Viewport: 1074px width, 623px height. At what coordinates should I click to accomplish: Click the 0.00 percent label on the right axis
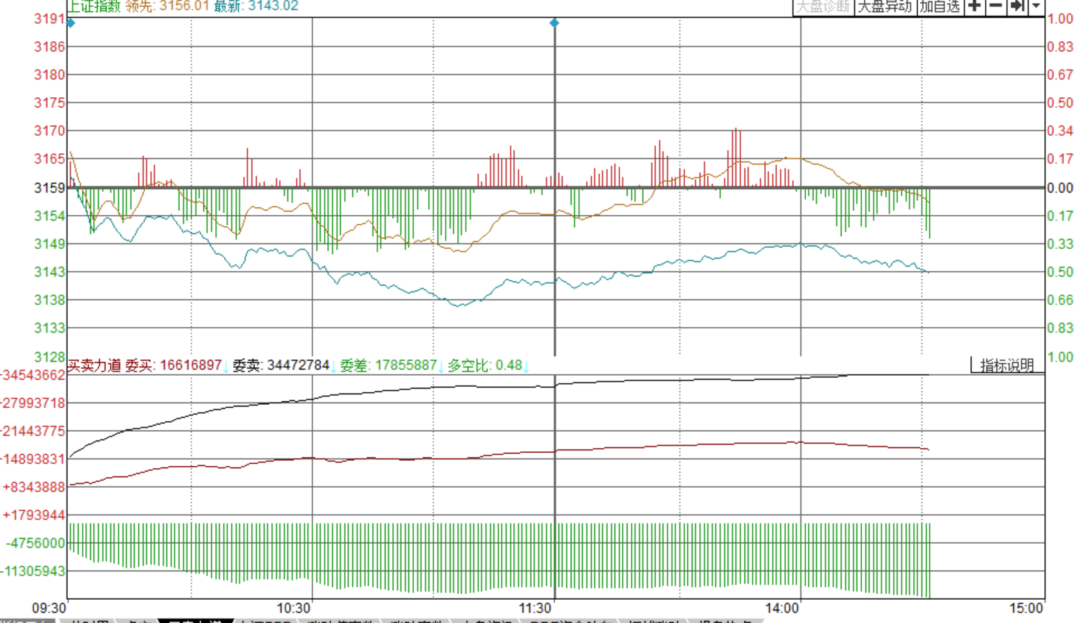click(x=1061, y=187)
